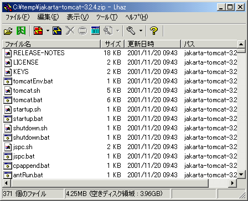This screenshot has height=201, width=248.
Task: Click the horizontal scrollbar thumb
Action: tap(110, 183)
